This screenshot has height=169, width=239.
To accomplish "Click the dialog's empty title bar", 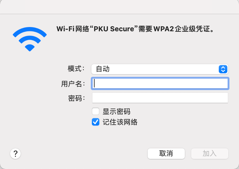I will click(x=119, y=7).
